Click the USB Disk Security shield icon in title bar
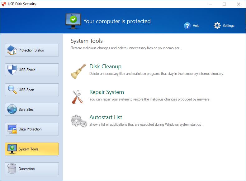 [x=4, y=4]
